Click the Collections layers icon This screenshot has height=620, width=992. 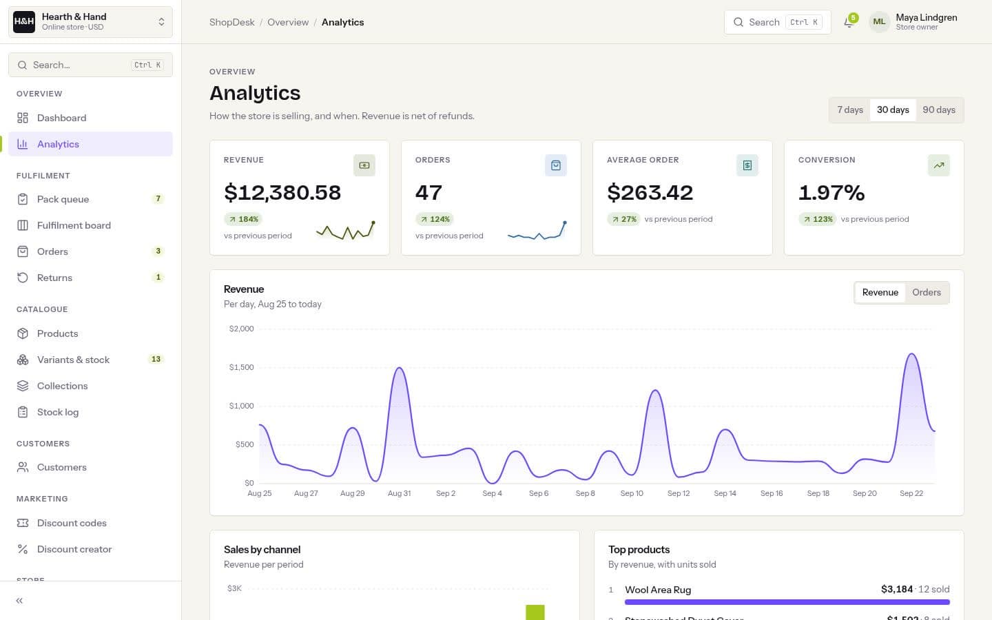pyautogui.click(x=23, y=386)
